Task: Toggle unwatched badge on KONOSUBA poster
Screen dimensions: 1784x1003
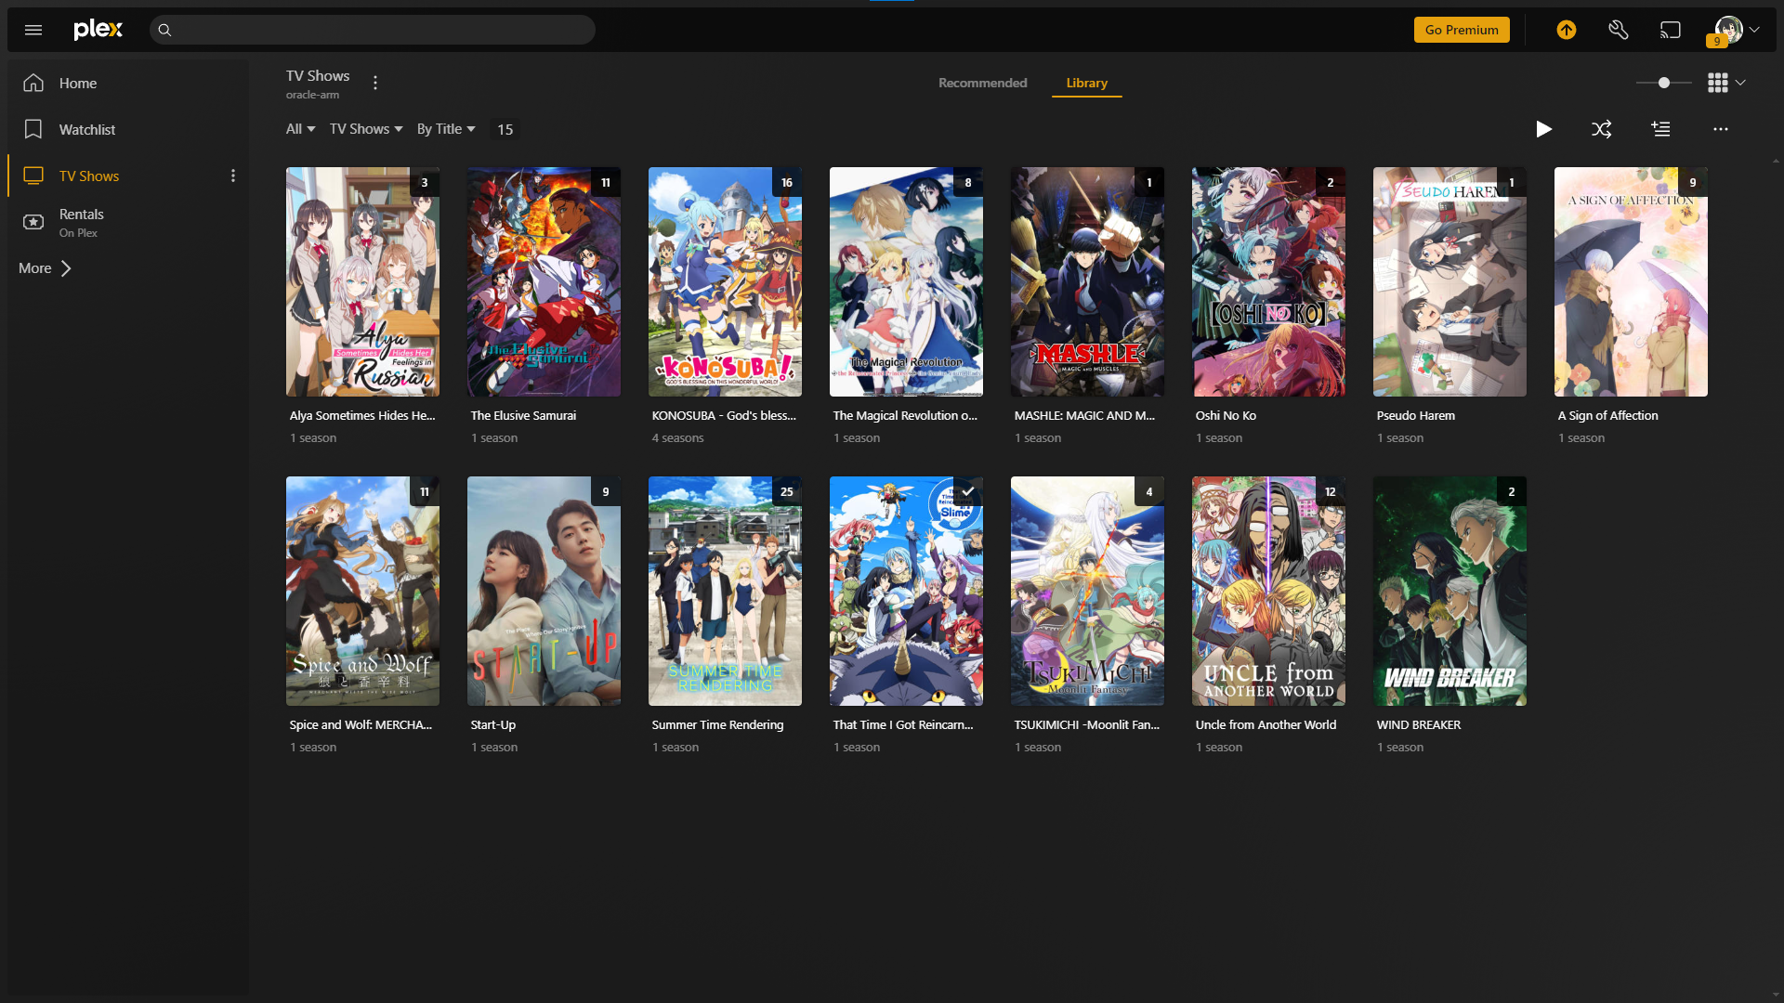Action: tap(786, 182)
